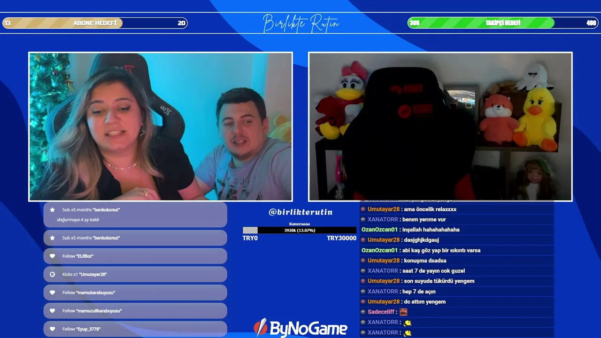Click the '3920₺ (13.07%)' donation amount text
The image size is (601, 338).
(x=300, y=230)
